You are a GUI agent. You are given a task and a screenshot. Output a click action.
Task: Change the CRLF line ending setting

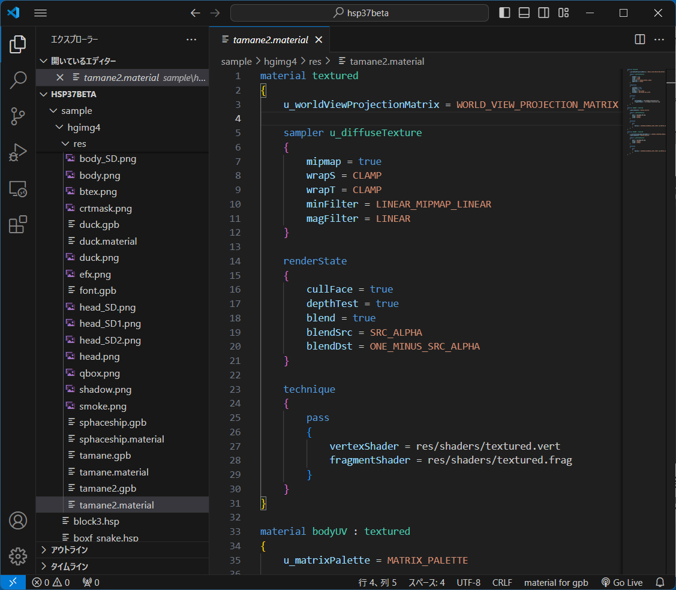pyautogui.click(x=502, y=582)
